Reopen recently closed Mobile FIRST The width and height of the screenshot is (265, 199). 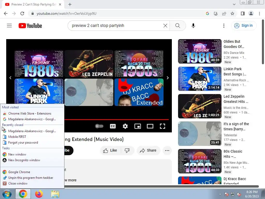click(32, 137)
